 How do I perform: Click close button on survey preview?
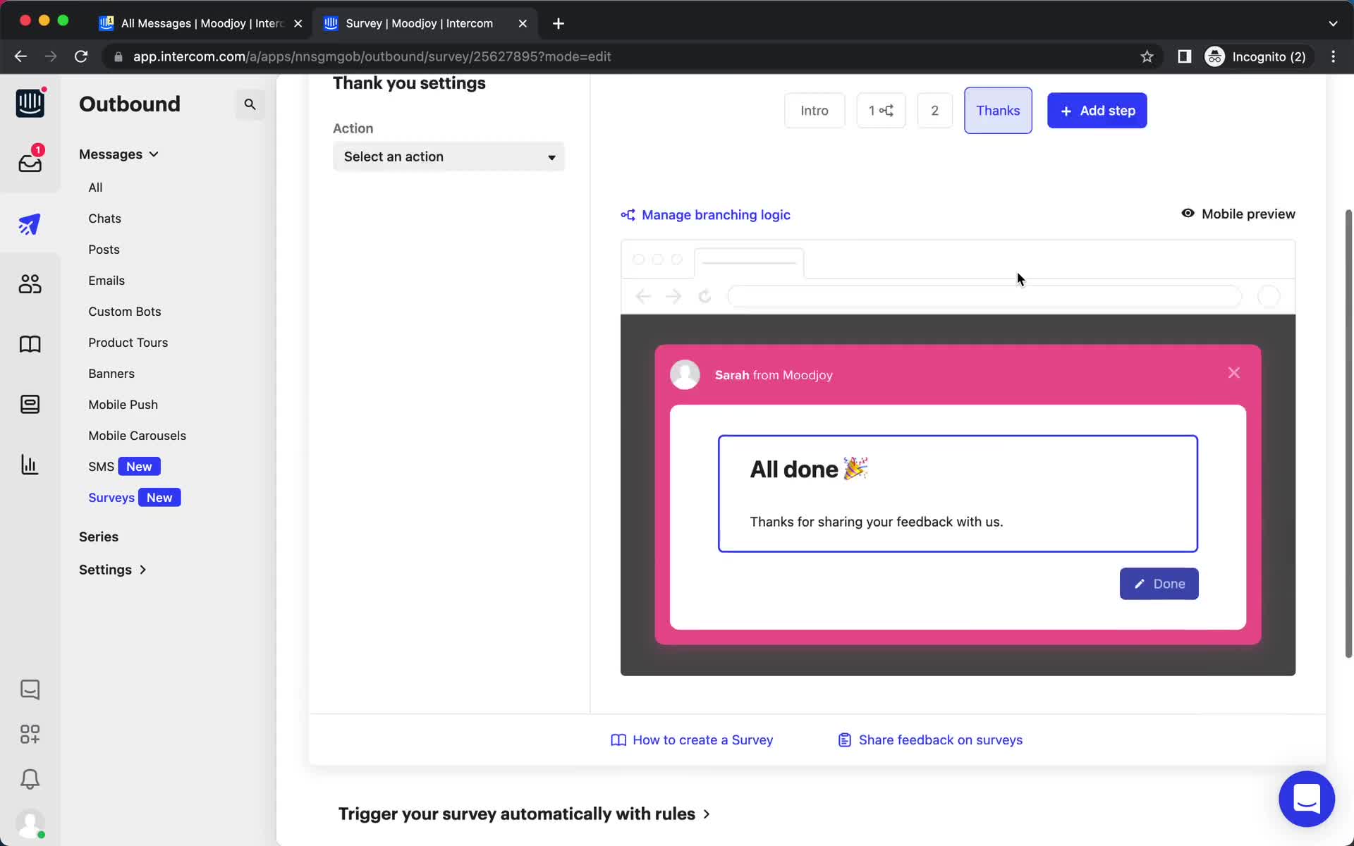click(x=1233, y=372)
